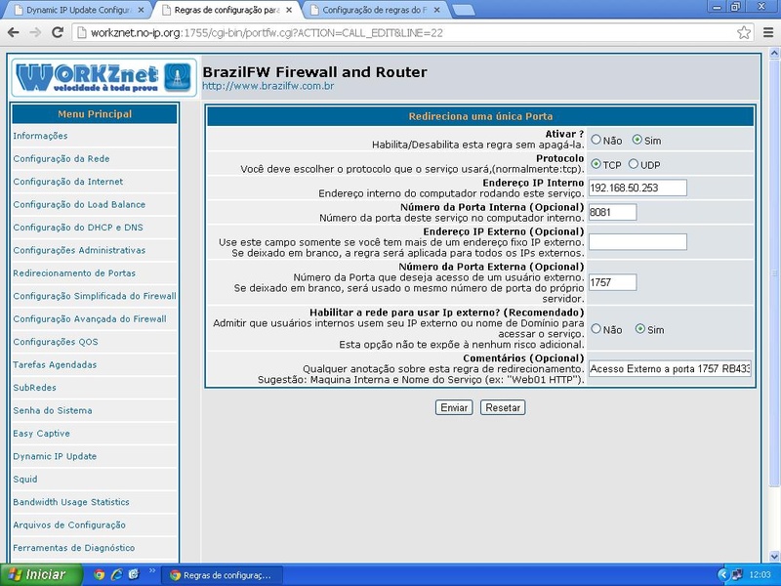The height and width of the screenshot is (586, 781).
Task: Open the Iniciar start button
Action: click(41, 574)
